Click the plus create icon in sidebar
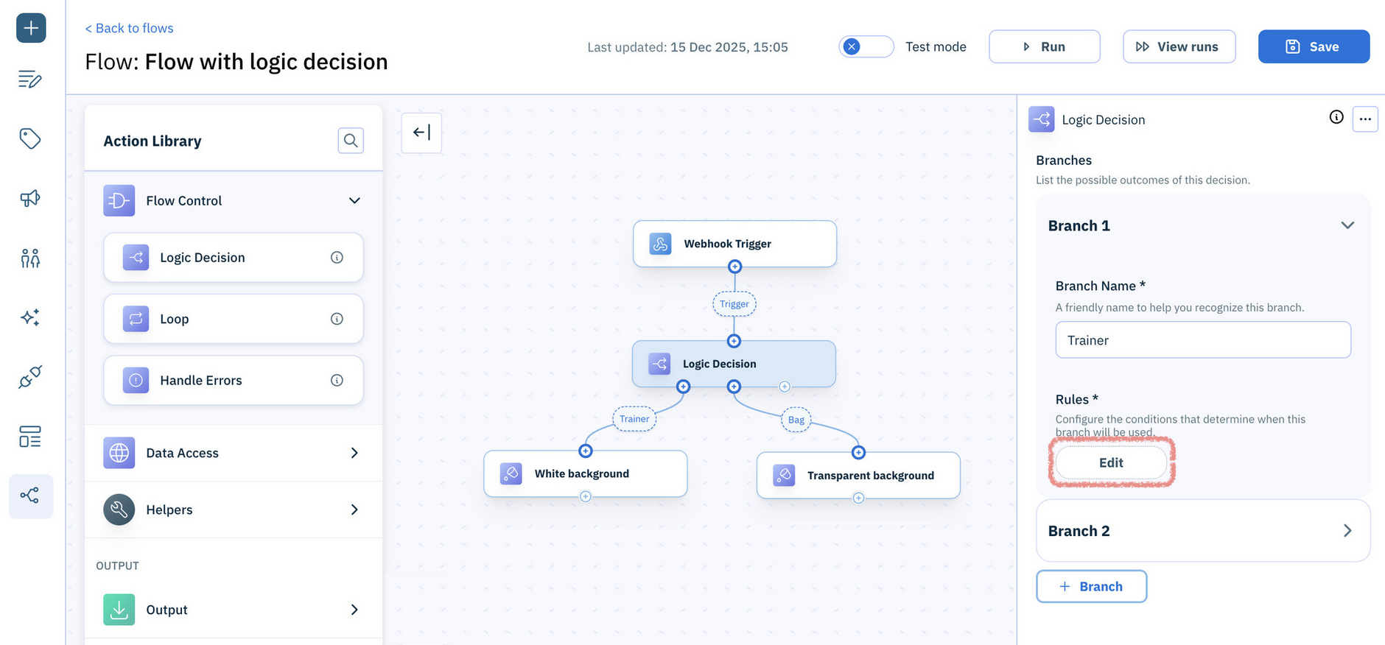 click(31, 28)
